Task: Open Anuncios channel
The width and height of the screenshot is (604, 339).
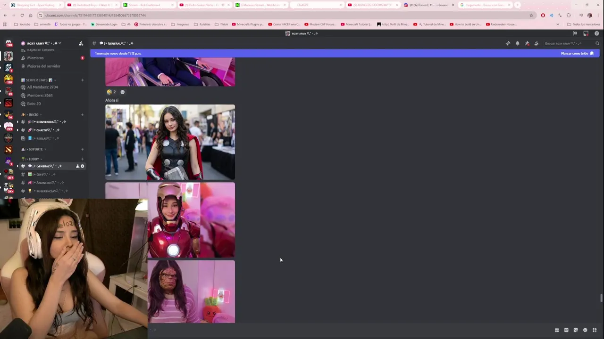Action: [x=52, y=183]
